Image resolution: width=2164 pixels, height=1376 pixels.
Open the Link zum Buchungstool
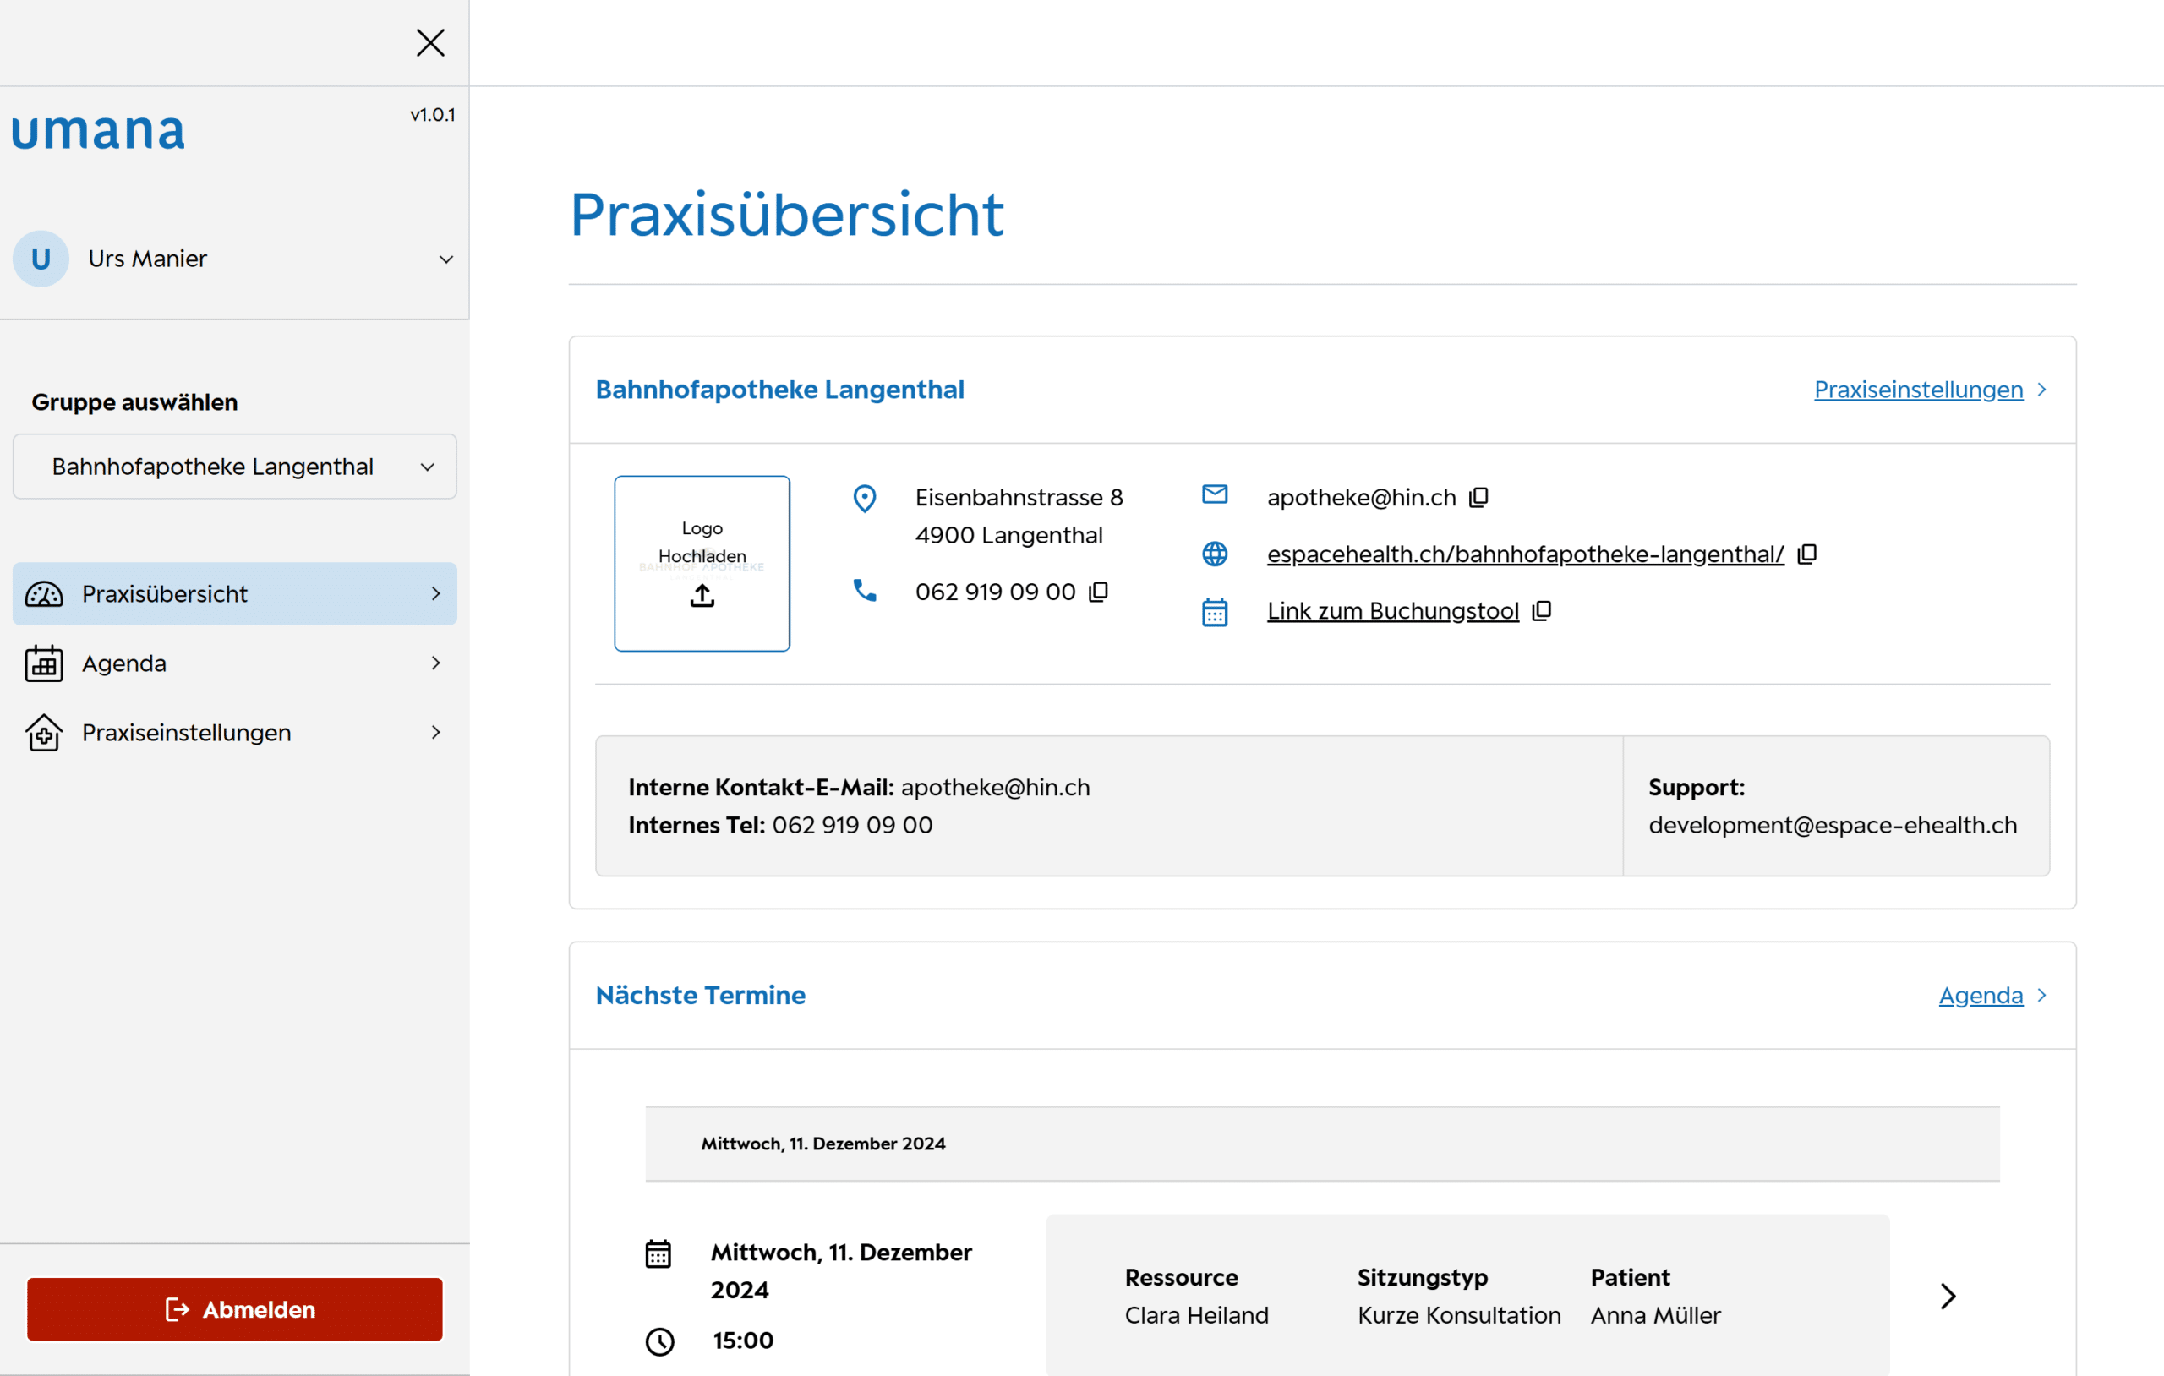point(1392,611)
